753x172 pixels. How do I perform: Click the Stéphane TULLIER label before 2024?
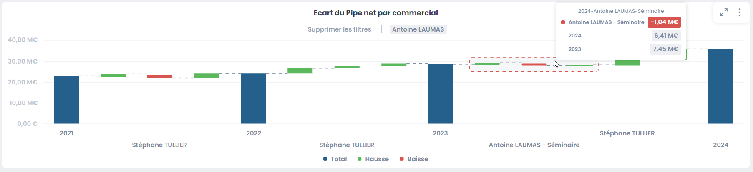(x=627, y=133)
